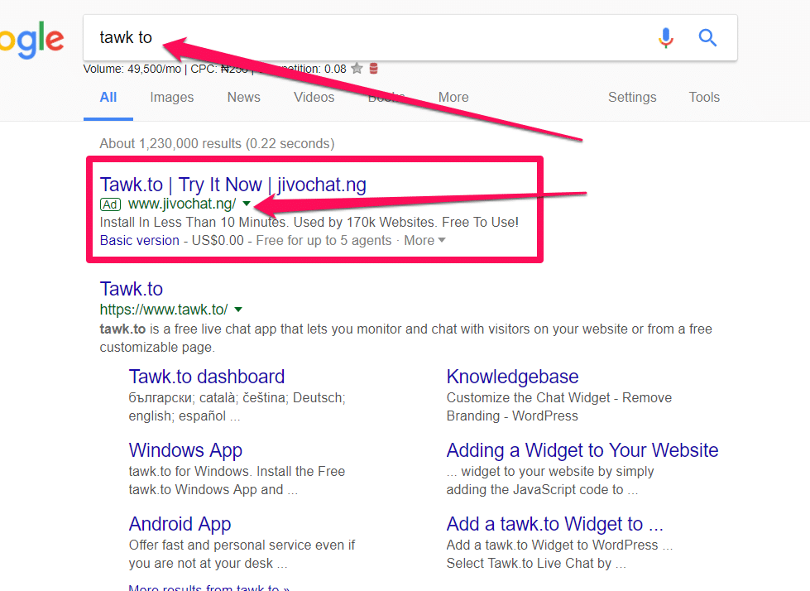Click the 'Customize the Chat Widget - Remove' snippet
This screenshot has width=810, height=591.
[x=559, y=406]
